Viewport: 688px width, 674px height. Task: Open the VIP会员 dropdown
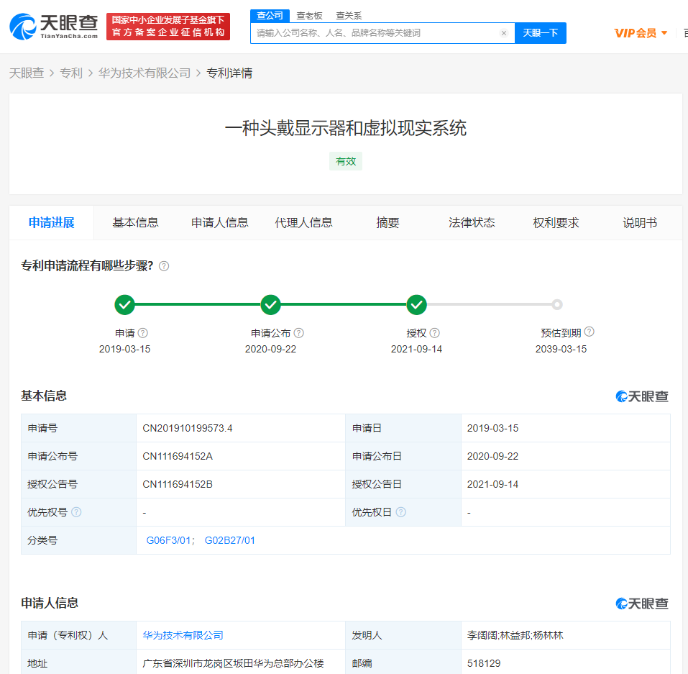(x=641, y=33)
